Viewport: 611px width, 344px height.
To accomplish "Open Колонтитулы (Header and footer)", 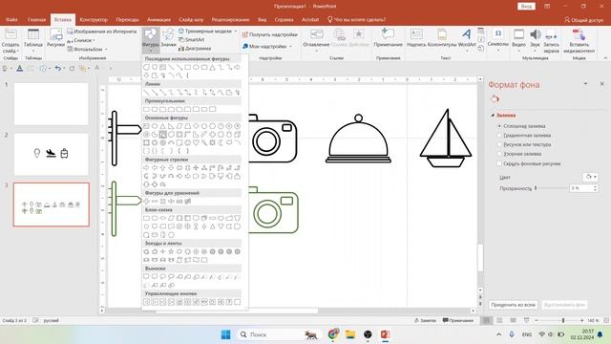I will pyautogui.click(x=442, y=38).
